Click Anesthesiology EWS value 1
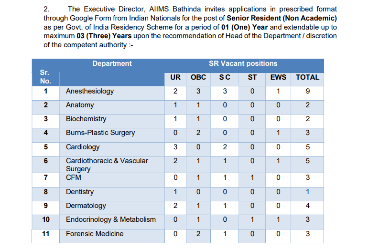Viewport: 368px width, 249px height. pos(278,91)
